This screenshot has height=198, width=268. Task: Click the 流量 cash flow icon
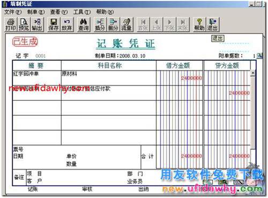[126, 25]
